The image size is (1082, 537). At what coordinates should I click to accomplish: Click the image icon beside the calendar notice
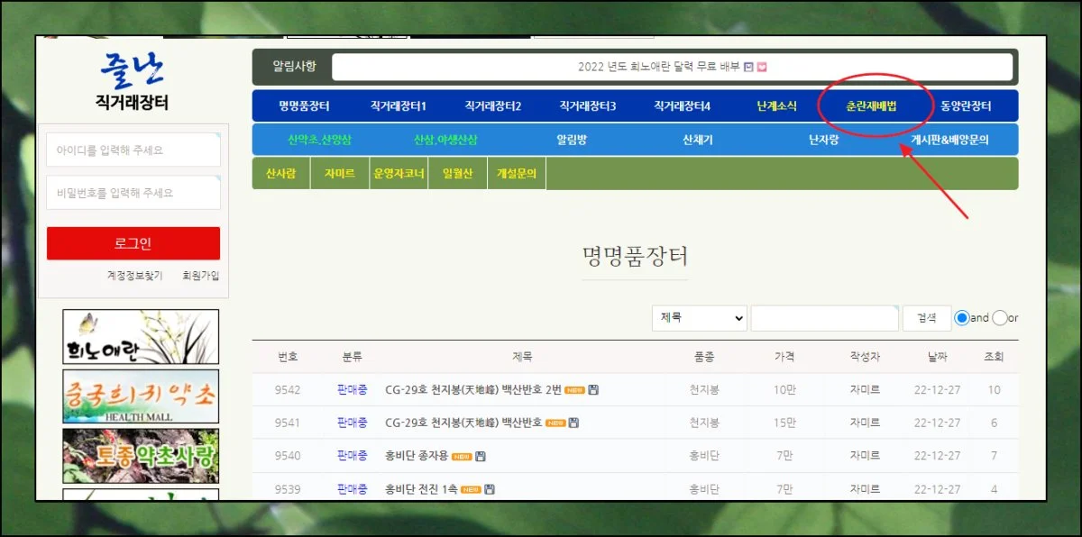click(x=748, y=67)
